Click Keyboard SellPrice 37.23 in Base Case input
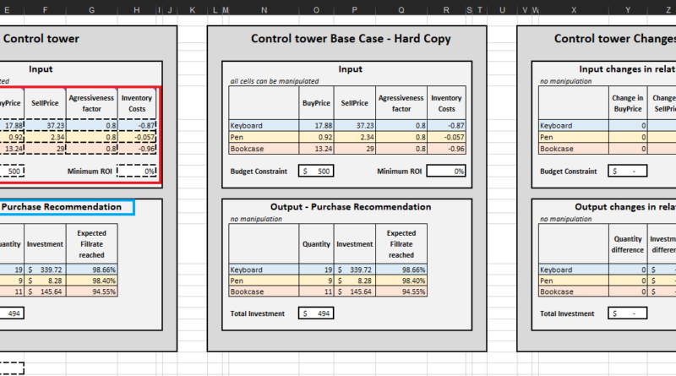 (354, 126)
